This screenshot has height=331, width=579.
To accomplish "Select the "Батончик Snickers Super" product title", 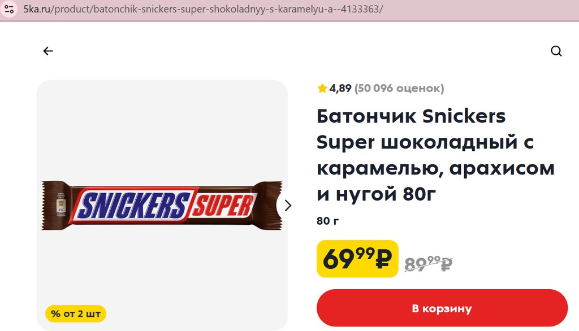I will [411, 129].
